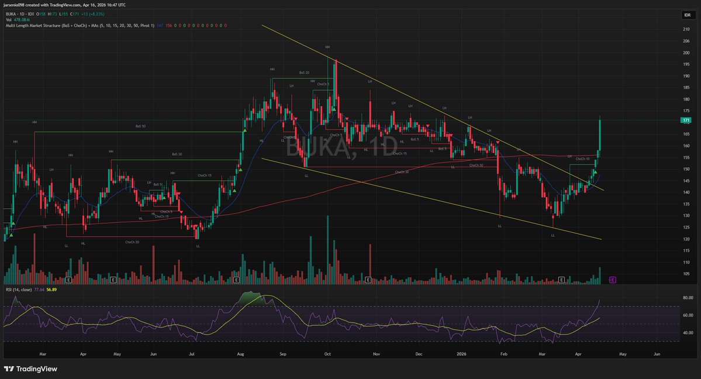The image size is (701, 379).
Task: Click the 210 price axis label
Action: click(686, 29)
